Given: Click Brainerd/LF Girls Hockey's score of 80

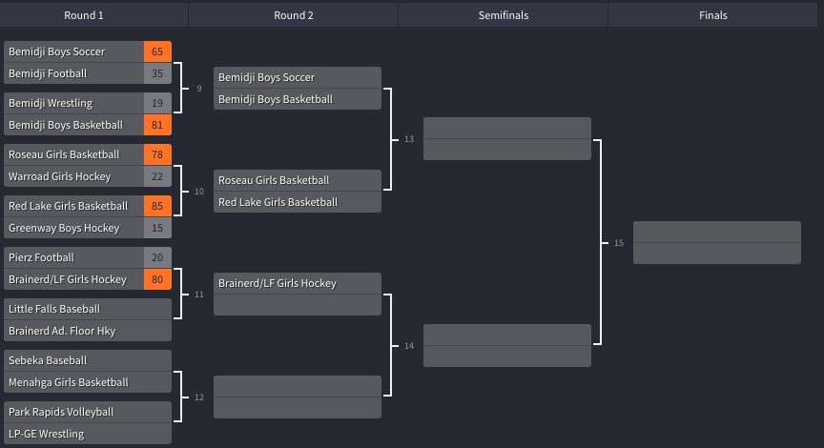Looking at the screenshot, I should point(157,279).
